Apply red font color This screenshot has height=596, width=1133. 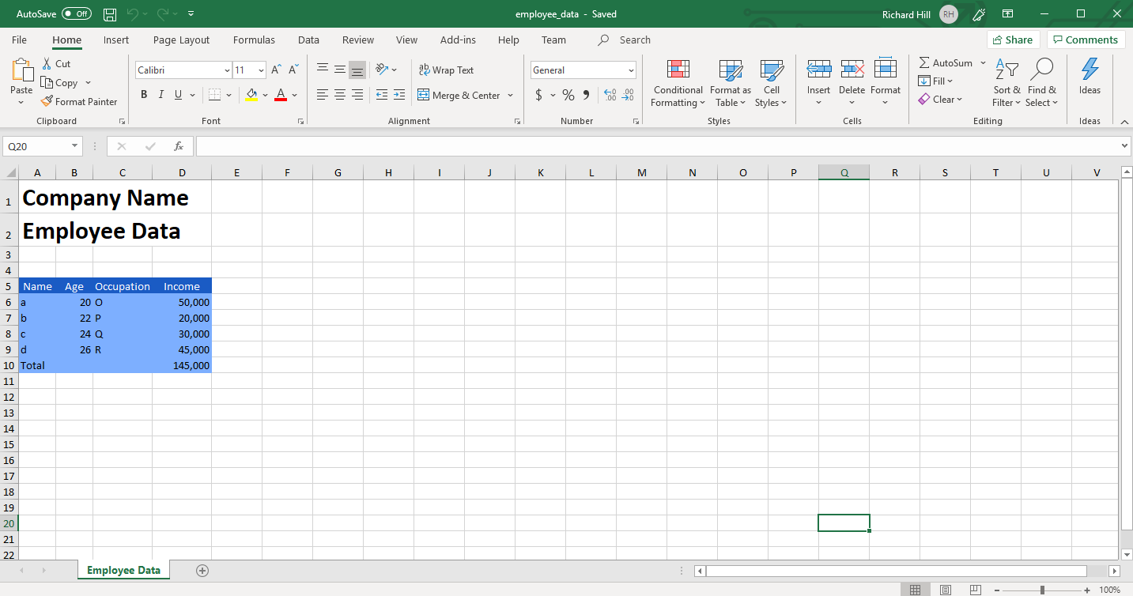pos(280,95)
